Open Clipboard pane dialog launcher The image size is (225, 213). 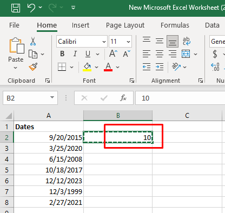point(48,81)
